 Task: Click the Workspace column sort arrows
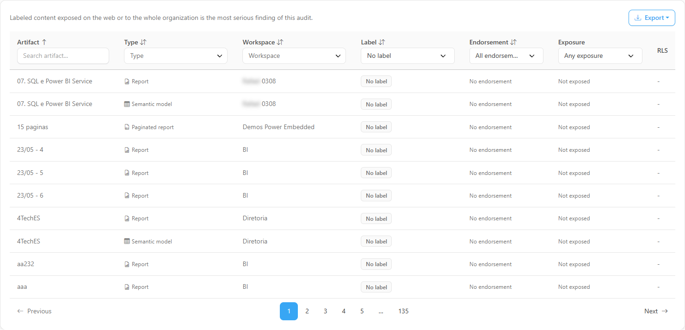click(x=280, y=42)
